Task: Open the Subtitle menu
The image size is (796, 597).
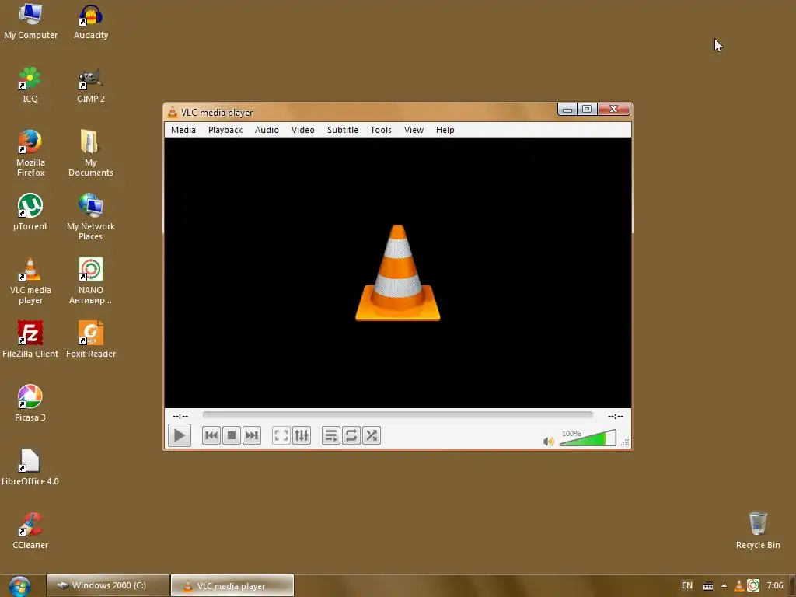Action: (x=343, y=130)
